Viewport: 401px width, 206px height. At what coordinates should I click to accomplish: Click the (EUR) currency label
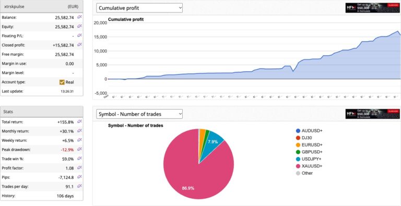point(73,7)
